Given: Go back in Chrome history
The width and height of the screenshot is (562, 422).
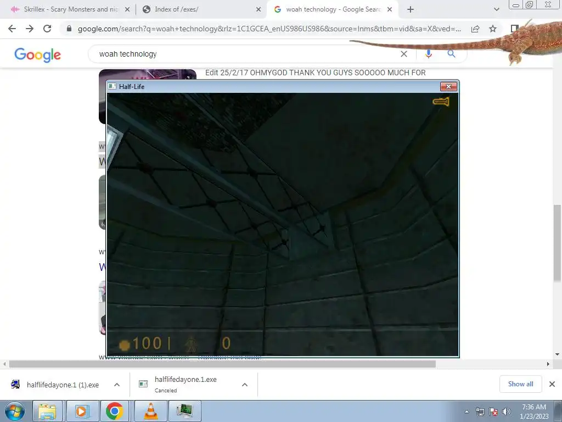Looking at the screenshot, I should pyautogui.click(x=12, y=29).
